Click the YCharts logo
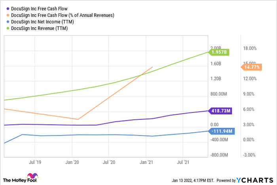 [x=255, y=180]
